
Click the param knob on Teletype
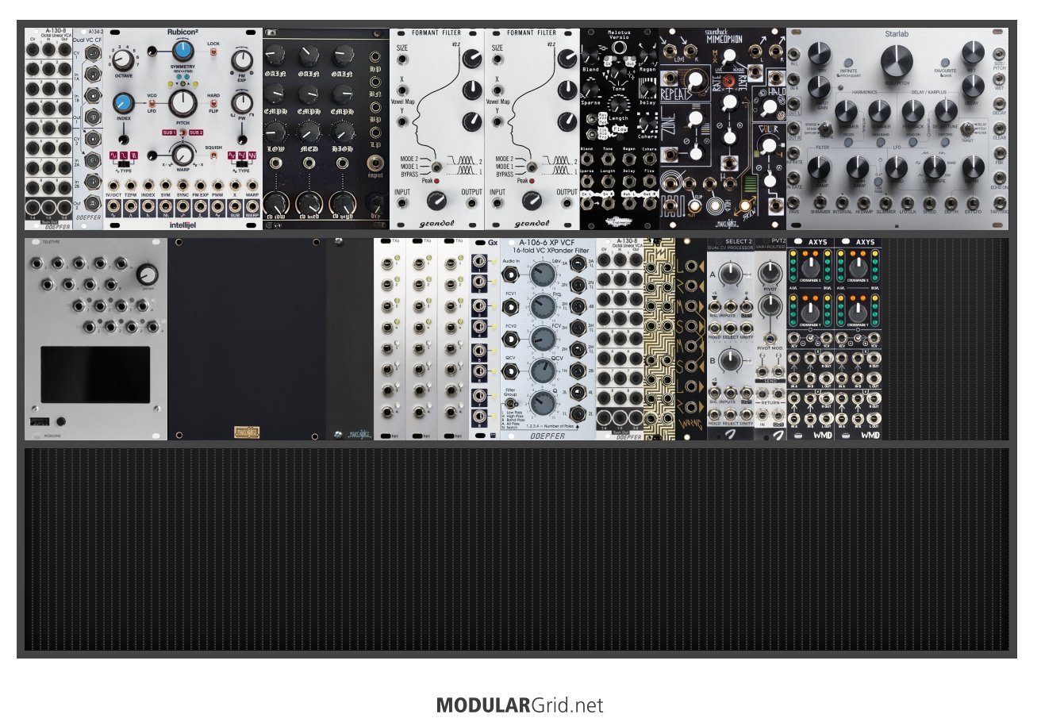point(147,276)
